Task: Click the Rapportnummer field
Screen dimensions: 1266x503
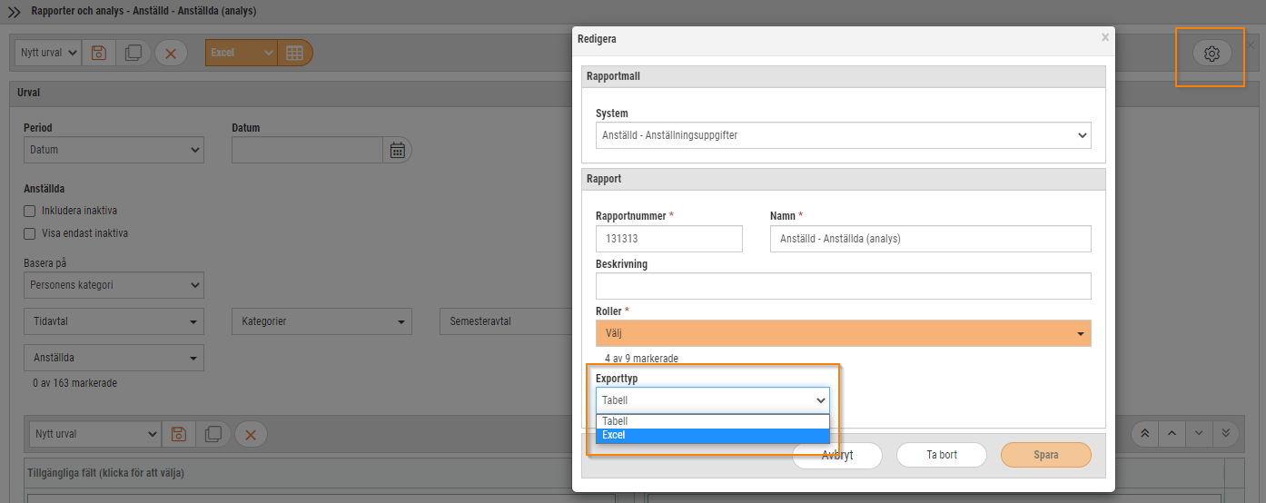Action: (x=668, y=239)
